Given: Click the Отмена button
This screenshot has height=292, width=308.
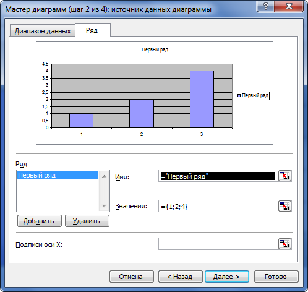Looking at the screenshot, I should [x=132, y=277].
